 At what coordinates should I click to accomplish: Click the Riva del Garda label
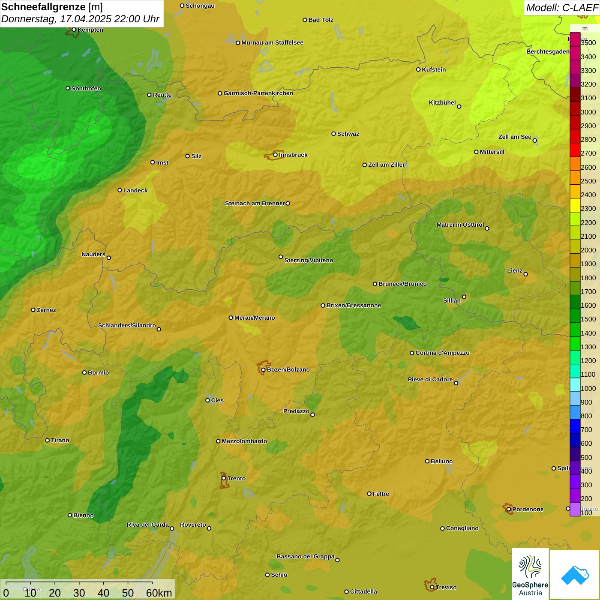pos(147,525)
